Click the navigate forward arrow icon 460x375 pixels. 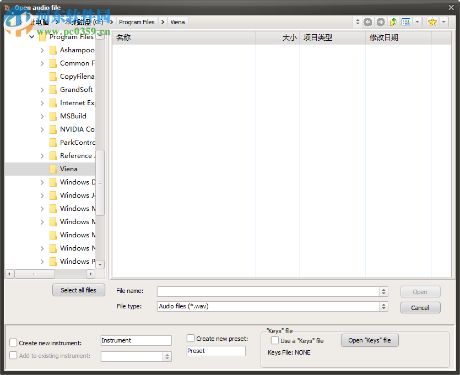[381, 22]
